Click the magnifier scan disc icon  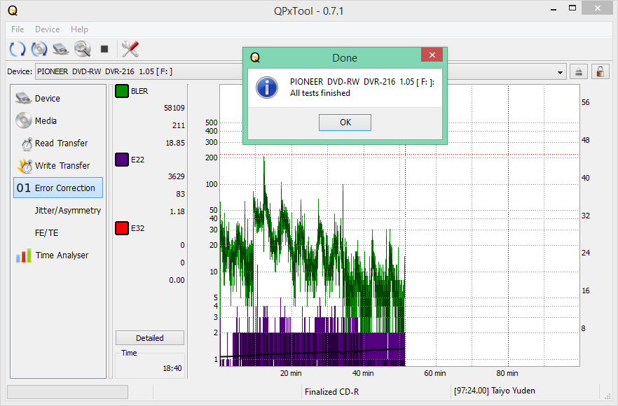click(83, 49)
